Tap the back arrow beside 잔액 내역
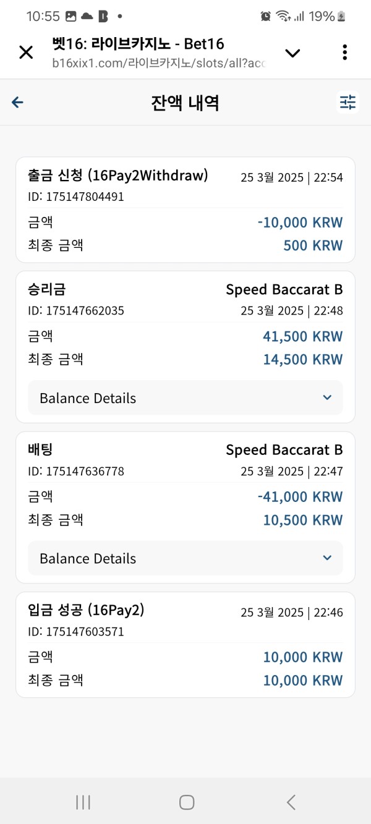 click(17, 103)
